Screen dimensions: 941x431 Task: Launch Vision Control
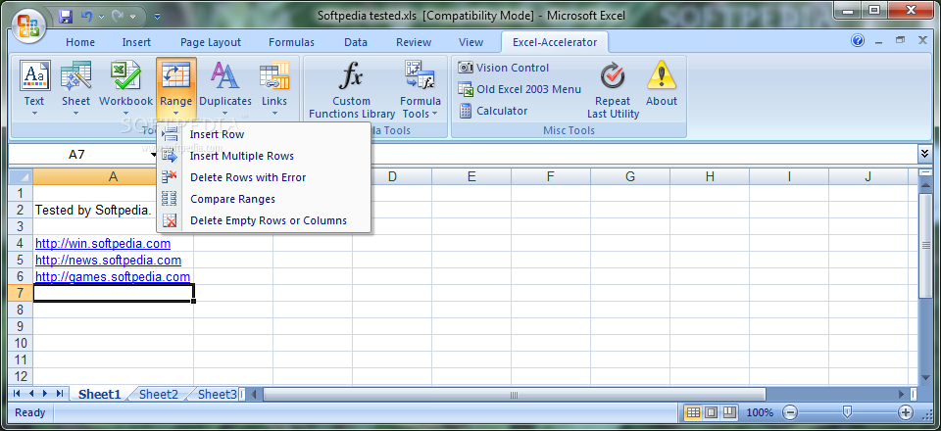[x=503, y=68]
